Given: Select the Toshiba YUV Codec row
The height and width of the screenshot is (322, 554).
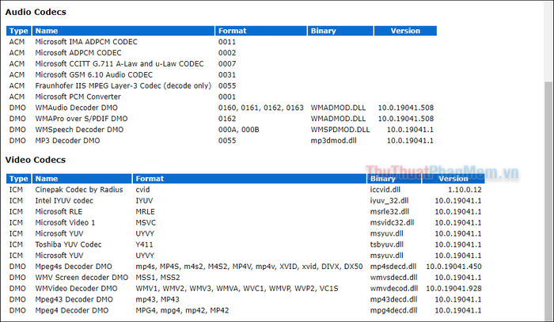Looking at the screenshot, I should (245, 244).
